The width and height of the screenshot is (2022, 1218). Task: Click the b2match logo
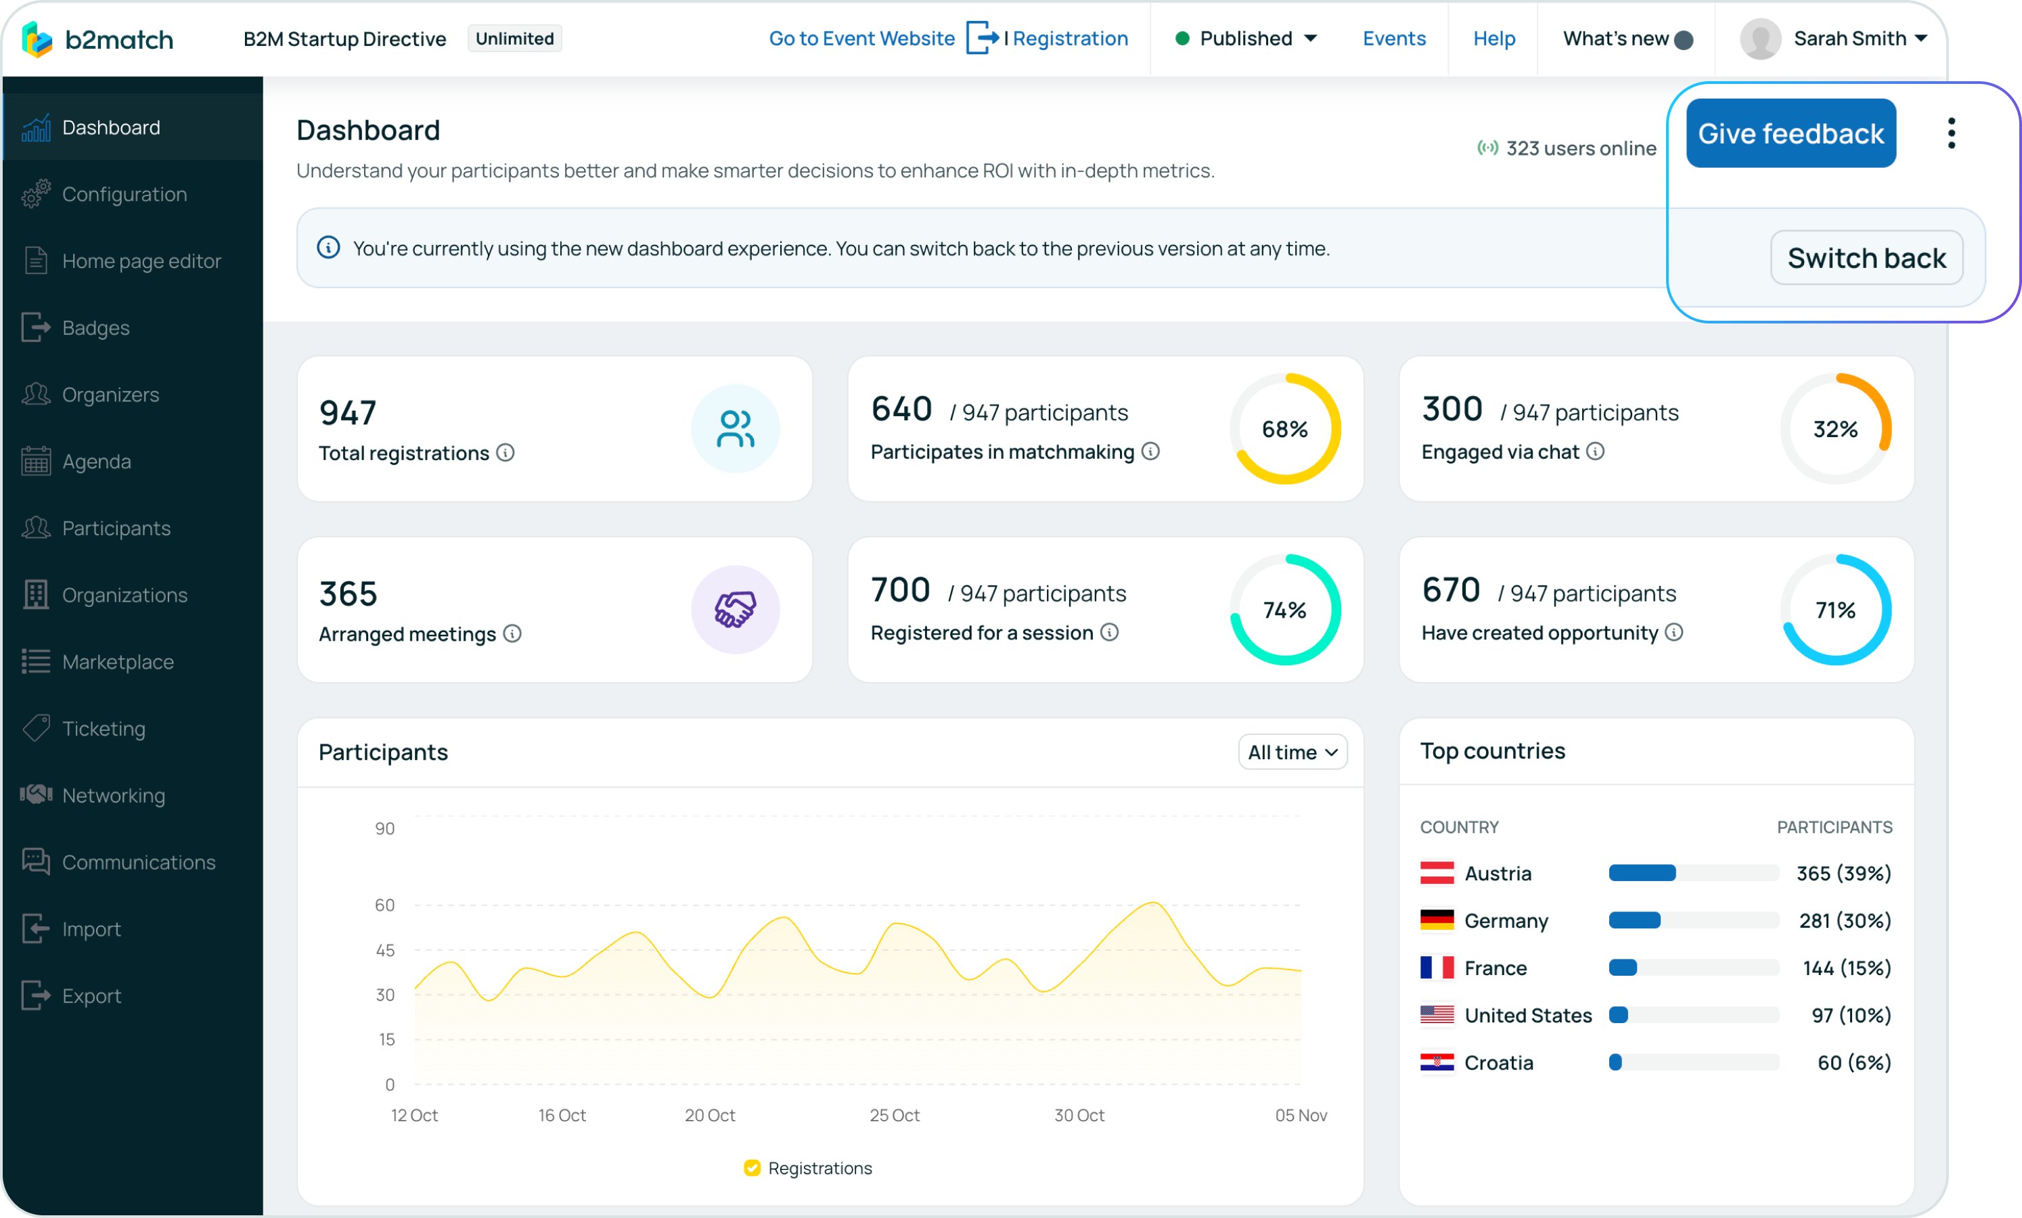click(x=97, y=39)
